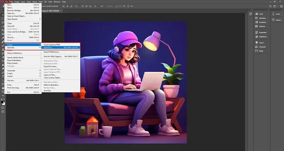The height and width of the screenshot is (151, 284).
Task: Select the Brush tool
Action: coord(3,45)
